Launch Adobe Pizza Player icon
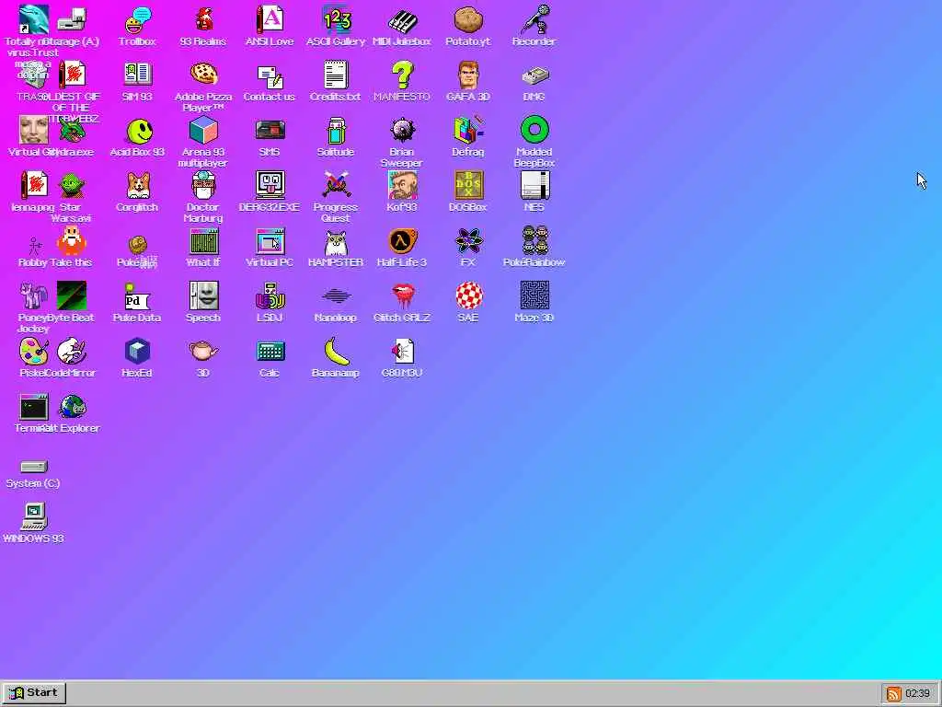Viewport: 942px width, 707px height. click(x=203, y=75)
